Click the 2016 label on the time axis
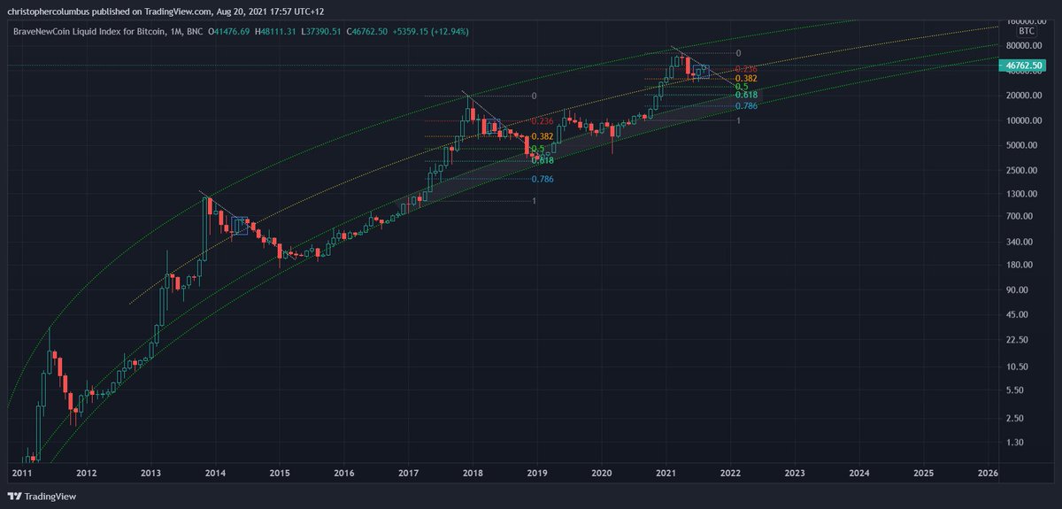 343,474
